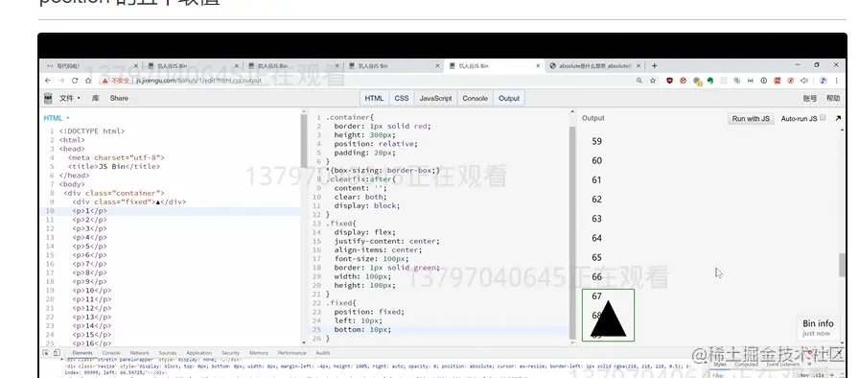Toggle the Console panel tab
The width and height of the screenshot is (859, 378).
coord(475,98)
